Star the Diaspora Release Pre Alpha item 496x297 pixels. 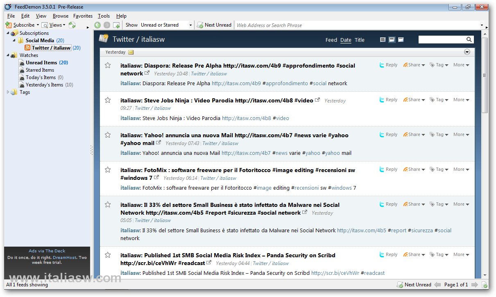[108, 65]
